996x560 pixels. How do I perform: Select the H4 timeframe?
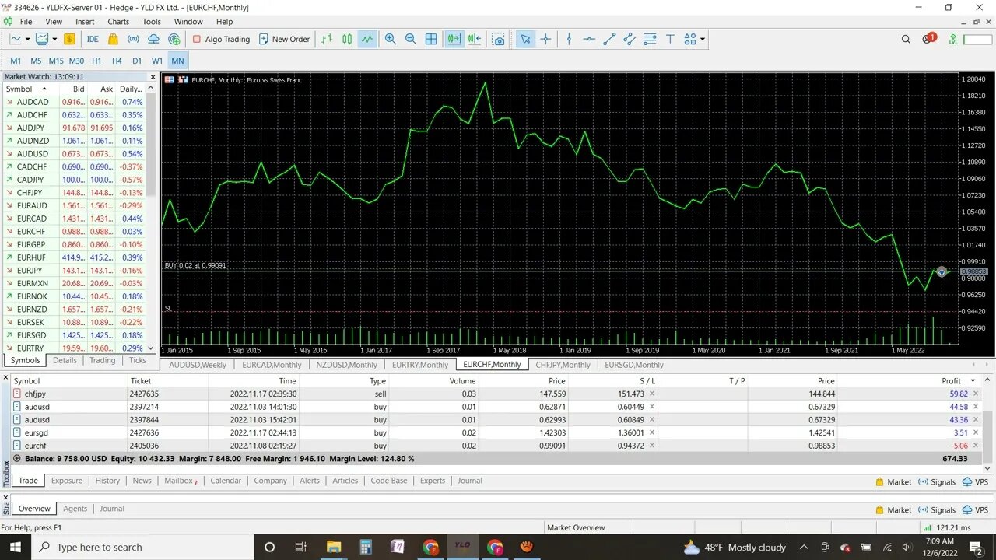(117, 61)
